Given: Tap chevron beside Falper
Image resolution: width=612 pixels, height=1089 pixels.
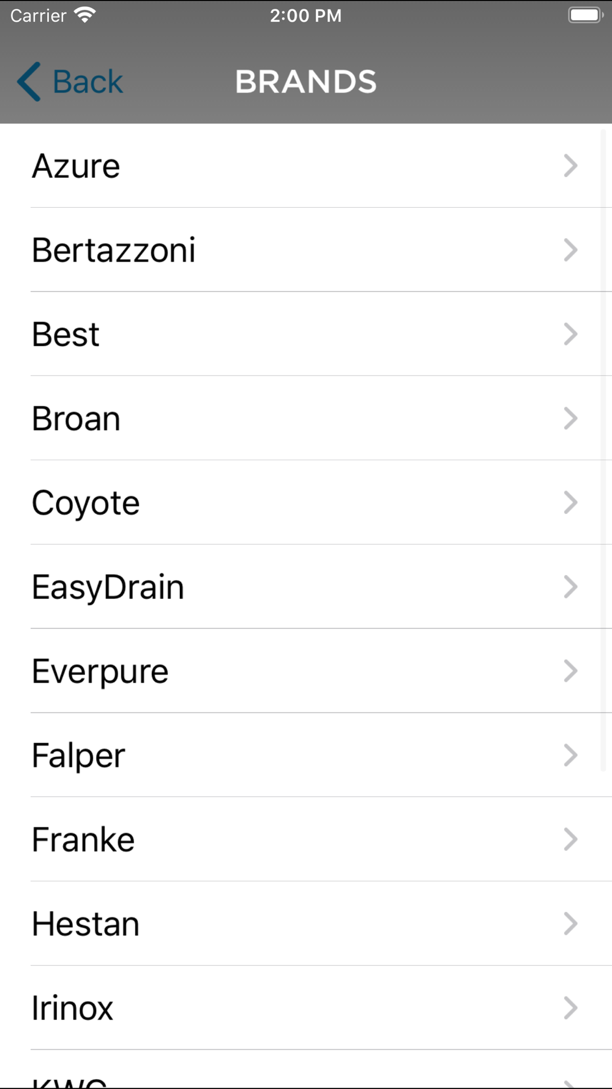Looking at the screenshot, I should [x=570, y=755].
